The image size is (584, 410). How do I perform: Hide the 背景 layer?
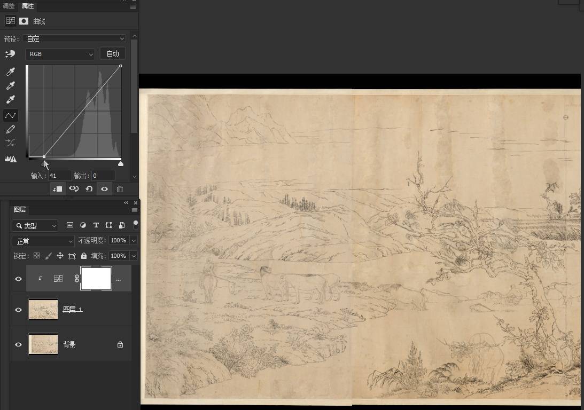[x=18, y=344]
